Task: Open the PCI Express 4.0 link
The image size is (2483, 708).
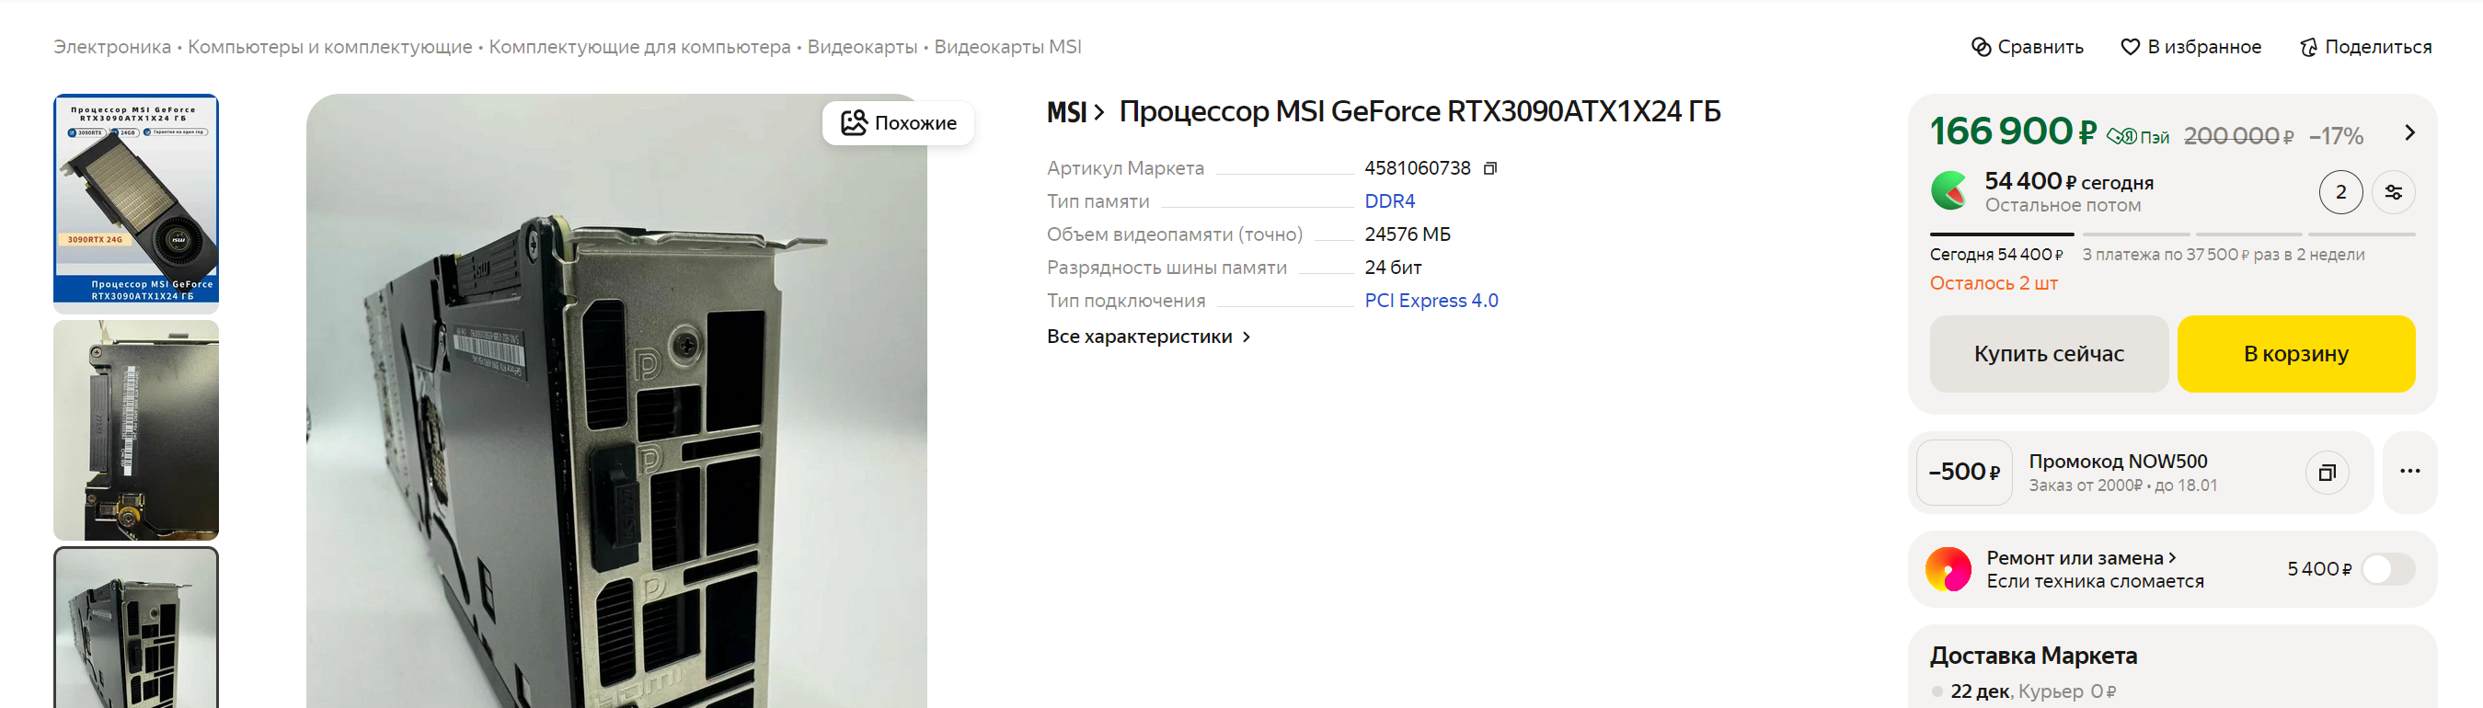Action: 1431,301
